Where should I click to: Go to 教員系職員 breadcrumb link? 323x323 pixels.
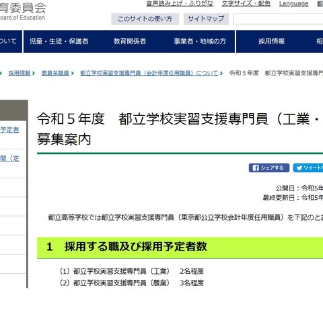pyautogui.click(x=55, y=73)
